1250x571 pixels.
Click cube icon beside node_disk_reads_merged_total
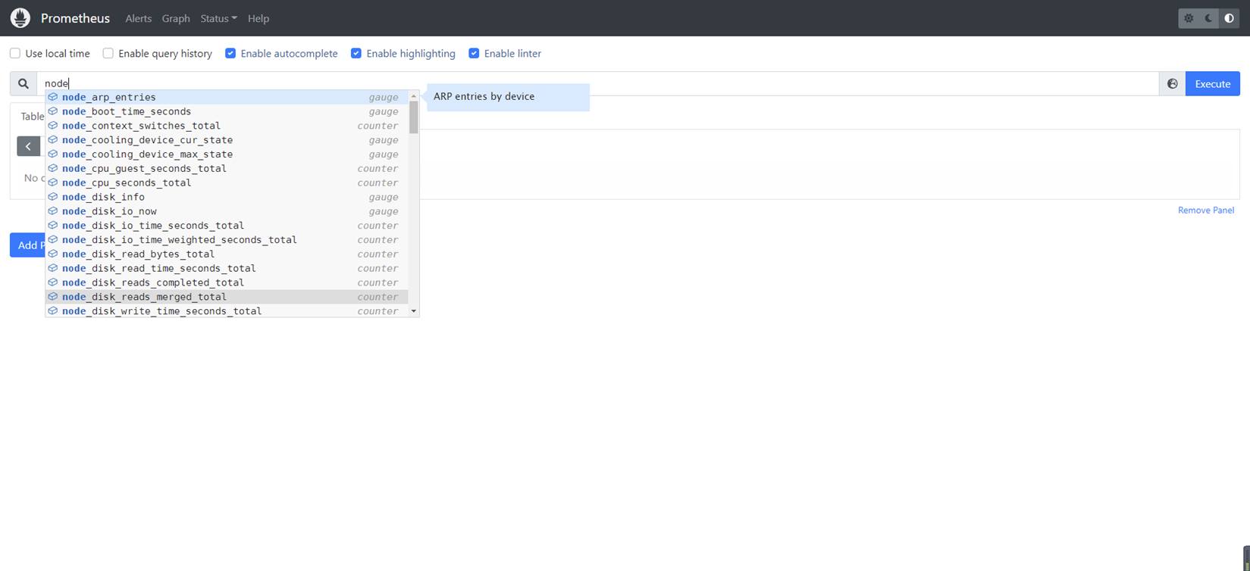tap(53, 297)
